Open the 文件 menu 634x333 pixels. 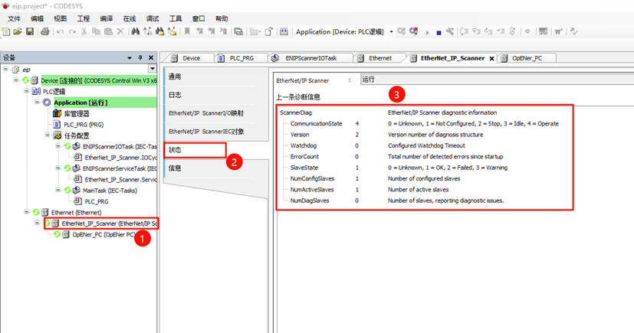[x=14, y=18]
